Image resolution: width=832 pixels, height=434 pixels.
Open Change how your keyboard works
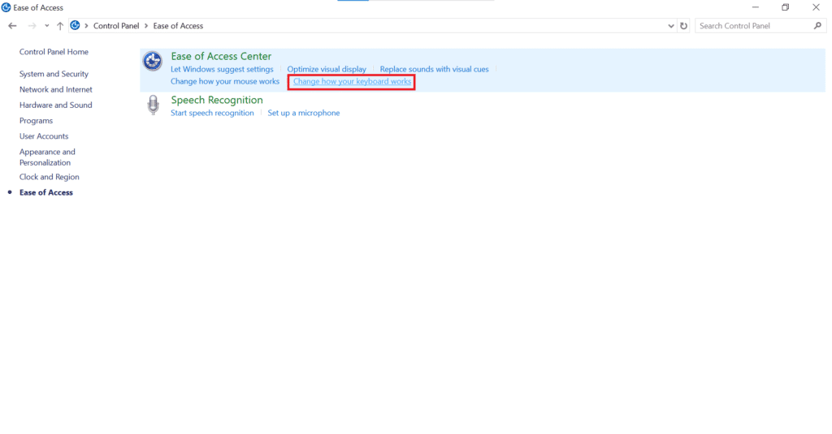352,82
